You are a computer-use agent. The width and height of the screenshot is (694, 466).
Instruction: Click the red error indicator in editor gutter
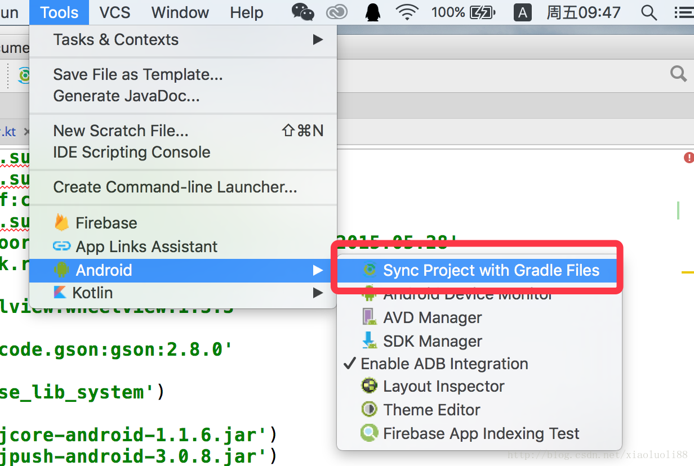point(688,158)
